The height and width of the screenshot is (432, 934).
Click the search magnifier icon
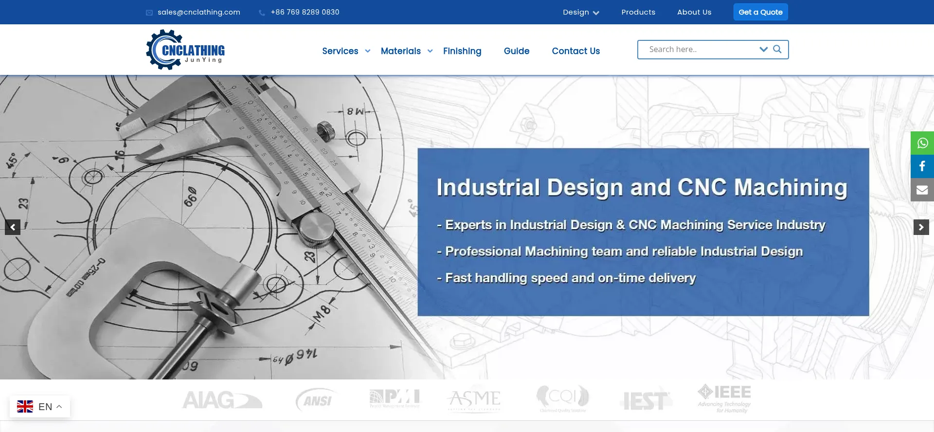coord(777,49)
